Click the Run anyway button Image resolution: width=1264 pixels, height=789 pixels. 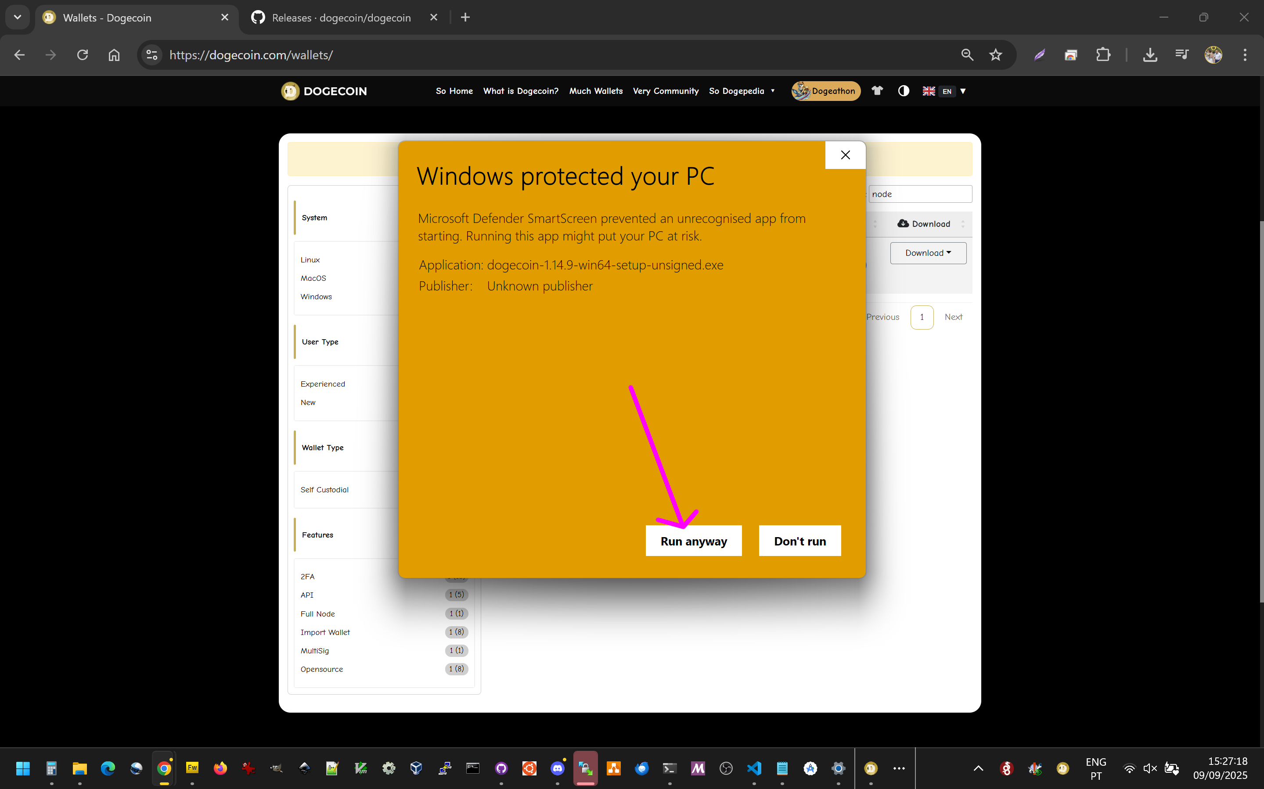[693, 541]
